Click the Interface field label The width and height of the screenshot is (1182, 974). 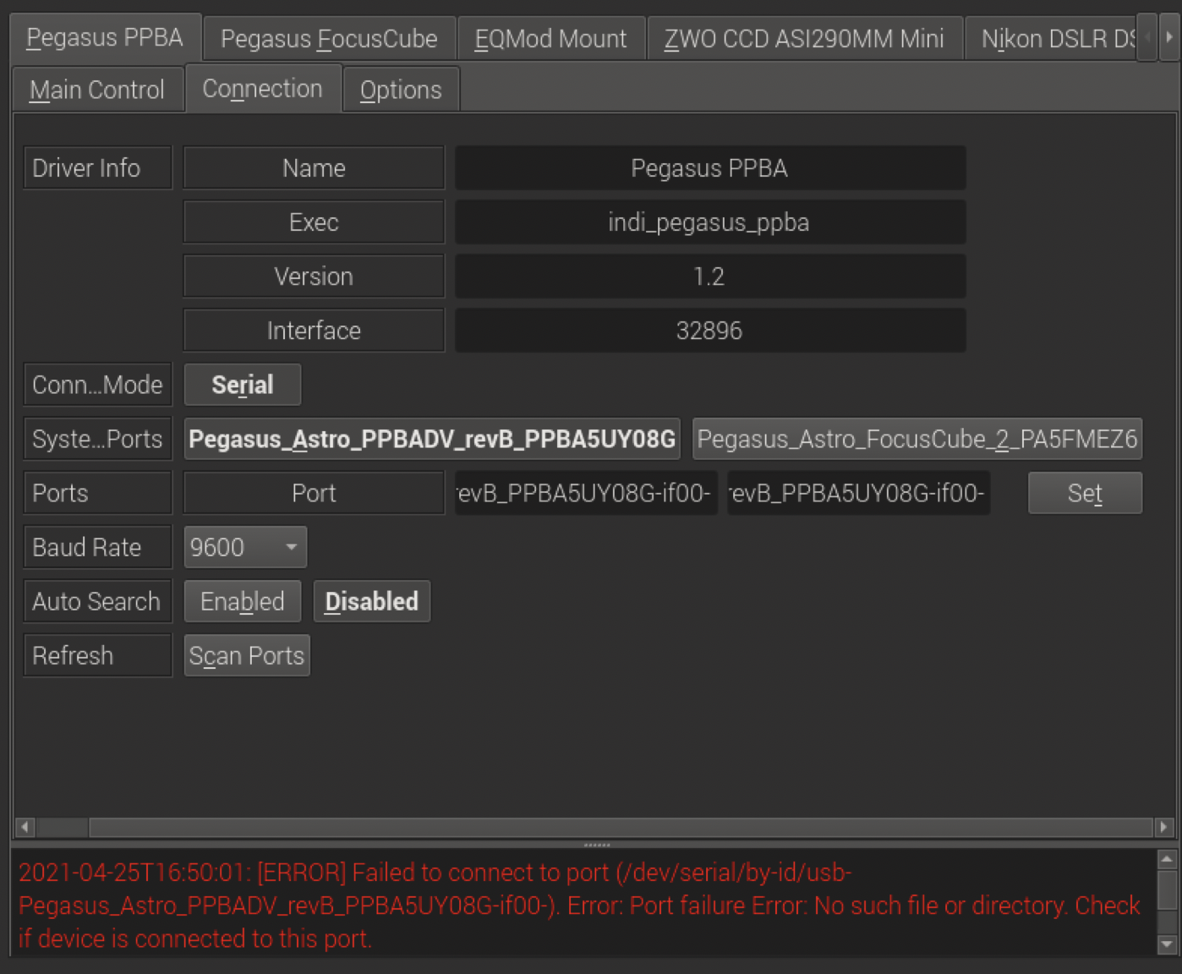click(314, 331)
